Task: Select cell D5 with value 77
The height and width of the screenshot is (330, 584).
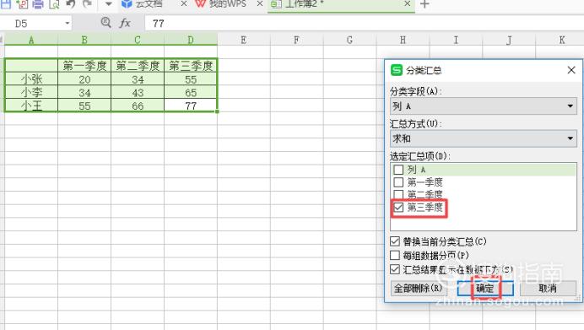Action: click(191, 105)
